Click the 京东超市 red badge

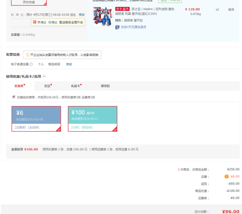(x=122, y=9)
